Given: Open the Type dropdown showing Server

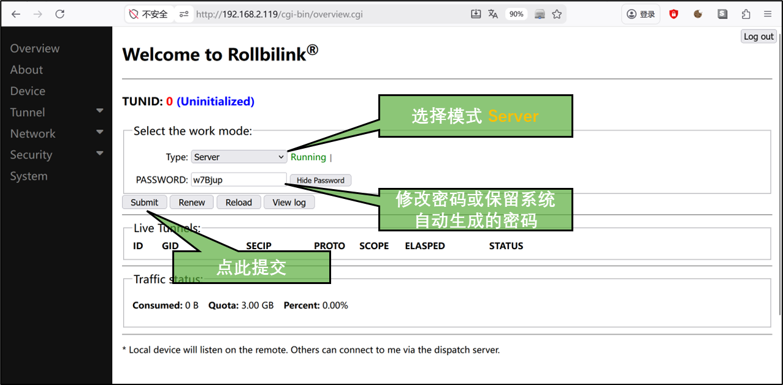Looking at the screenshot, I should (239, 157).
